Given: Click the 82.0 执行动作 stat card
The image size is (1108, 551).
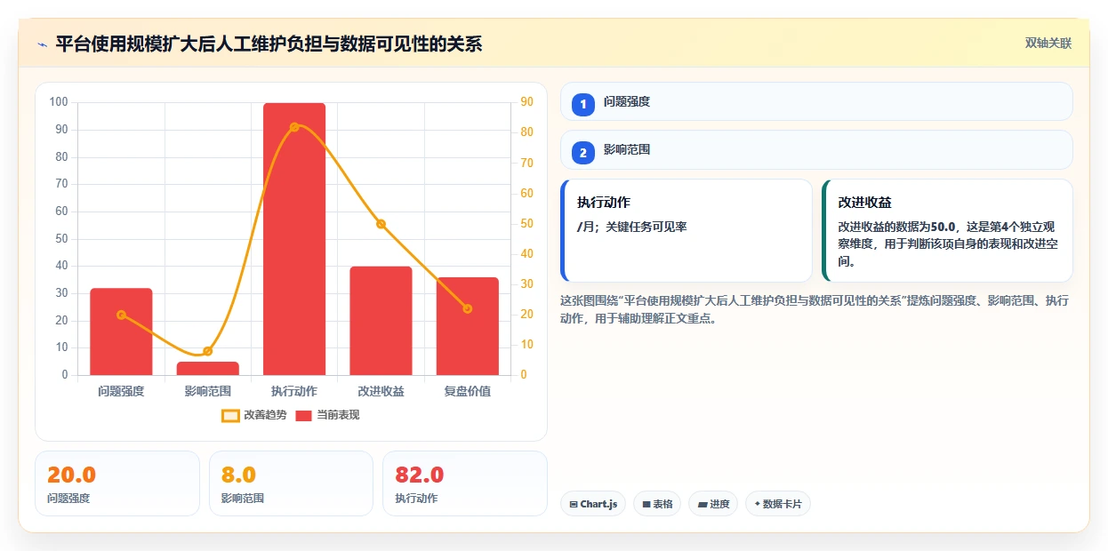Looking at the screenshot, I should [x=465, y=483].
